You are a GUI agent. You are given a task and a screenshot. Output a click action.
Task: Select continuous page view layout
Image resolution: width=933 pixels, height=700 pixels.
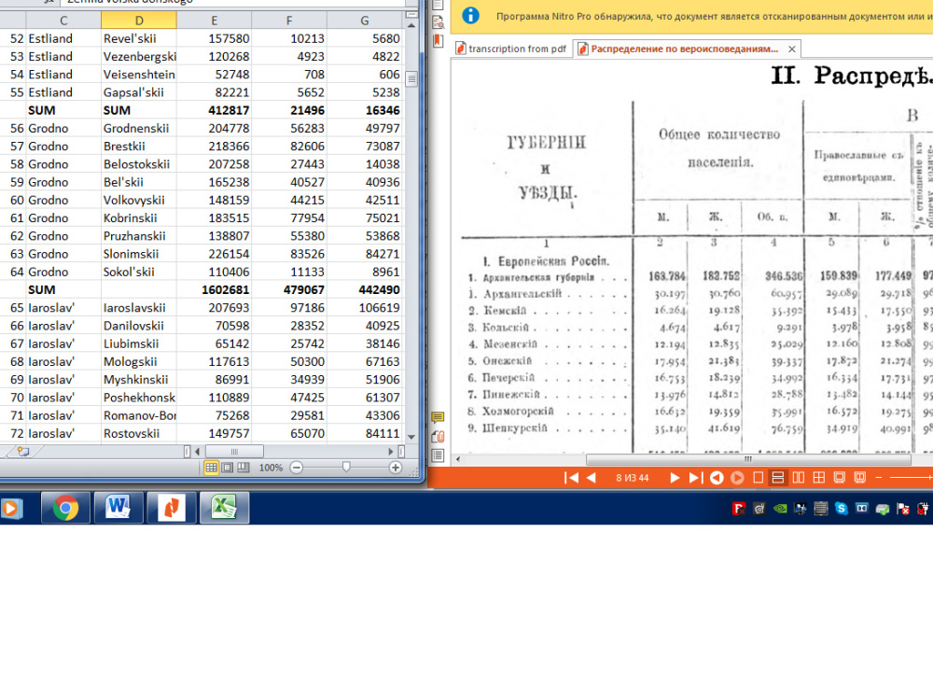pos(777,478)
